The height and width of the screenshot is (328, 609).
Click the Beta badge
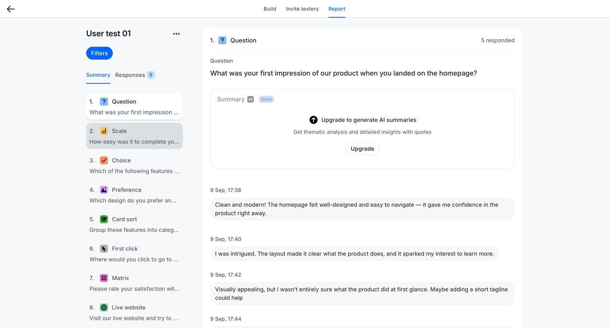[x=266, y=99]
